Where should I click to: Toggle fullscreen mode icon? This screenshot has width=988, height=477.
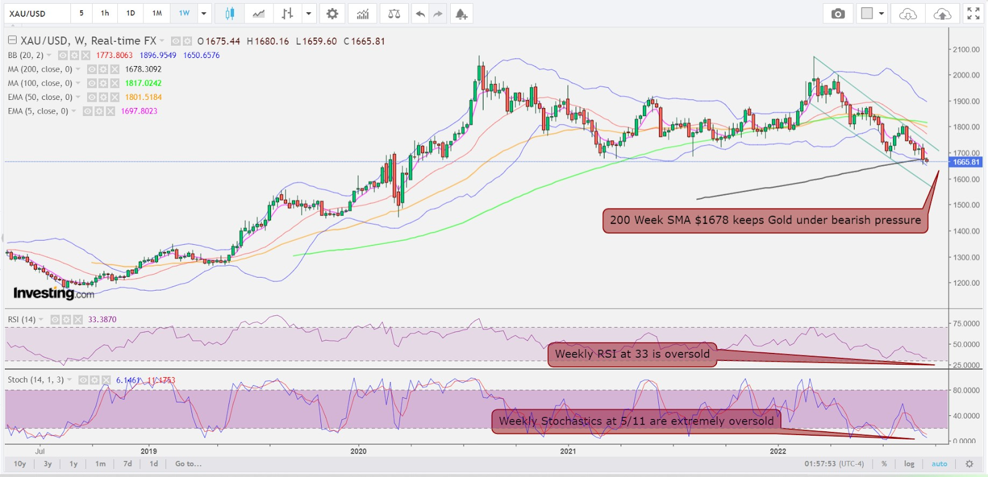973,14
